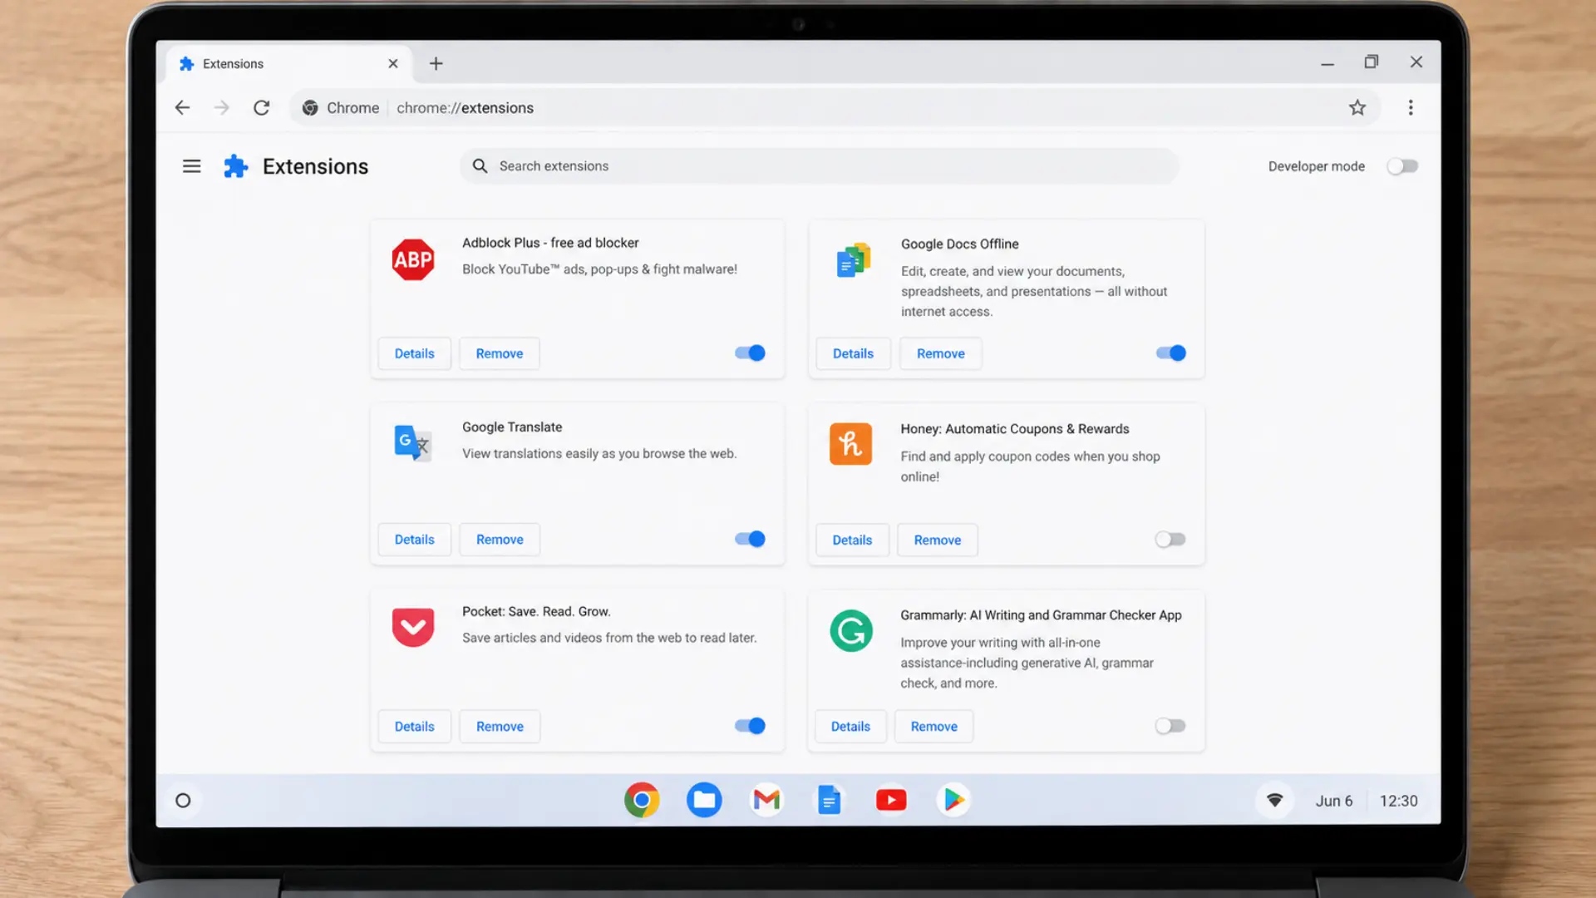1596x898 pixels.
Task: Open a new tab with plus button
Action: point(436,63)
